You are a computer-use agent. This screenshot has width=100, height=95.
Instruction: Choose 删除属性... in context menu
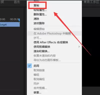click(x=40, y=14)
